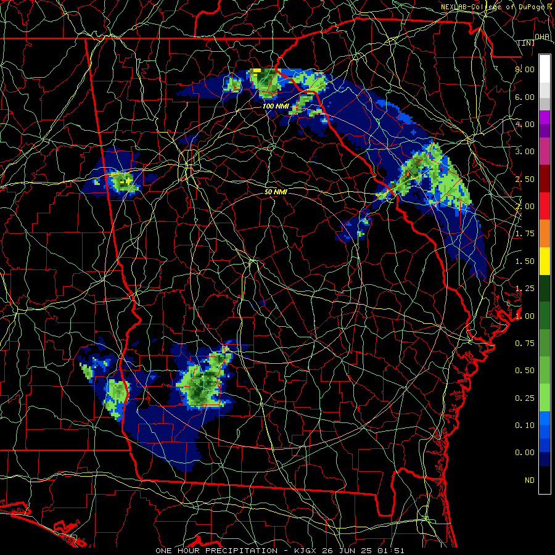Click the dark red 2.50 legend swatch

[x=545, y=179]
